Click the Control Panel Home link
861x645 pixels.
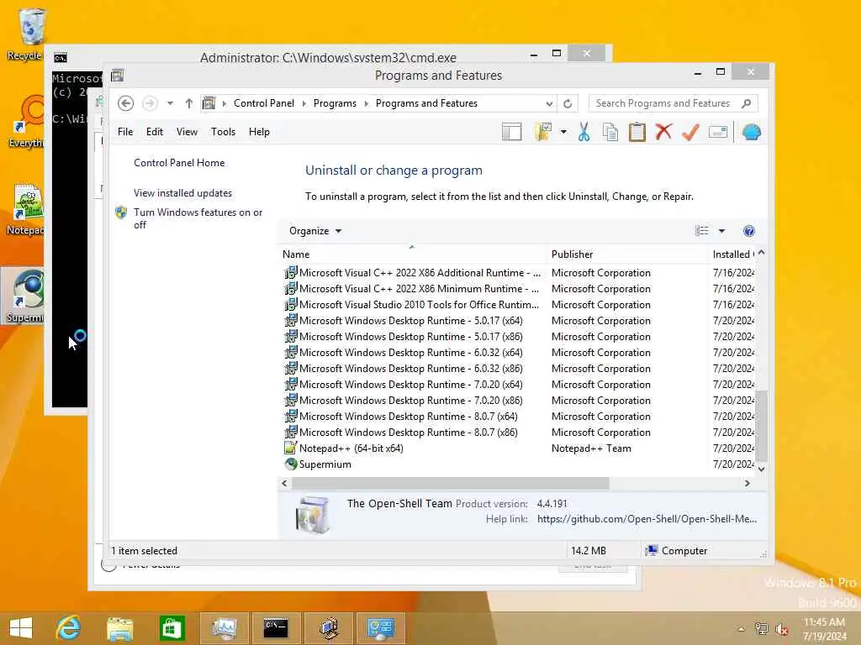click(x=179, y=163)
